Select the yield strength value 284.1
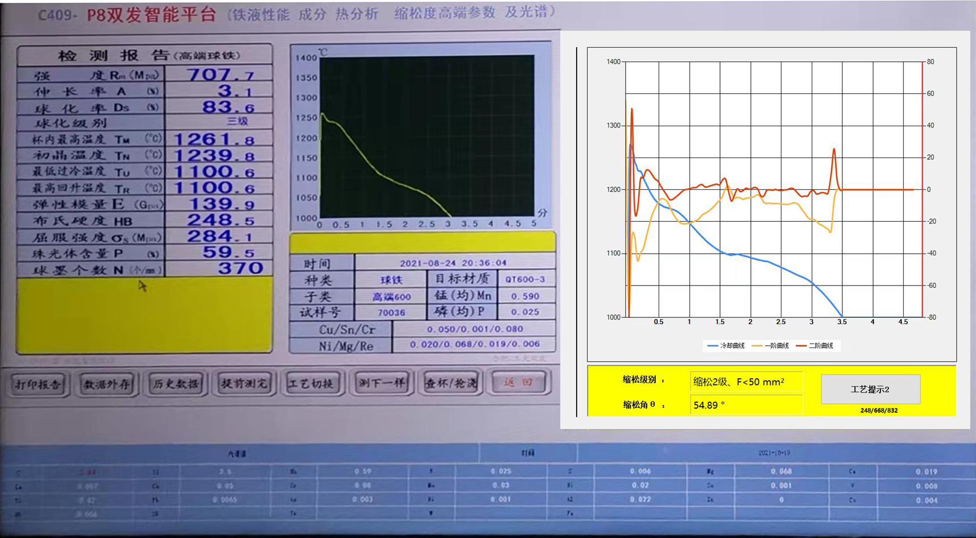Screen dimensions: 976x538 point(220,237)
